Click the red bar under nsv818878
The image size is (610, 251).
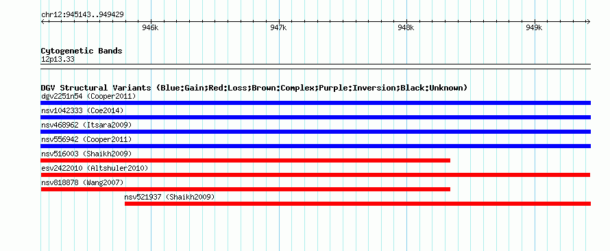245,189
